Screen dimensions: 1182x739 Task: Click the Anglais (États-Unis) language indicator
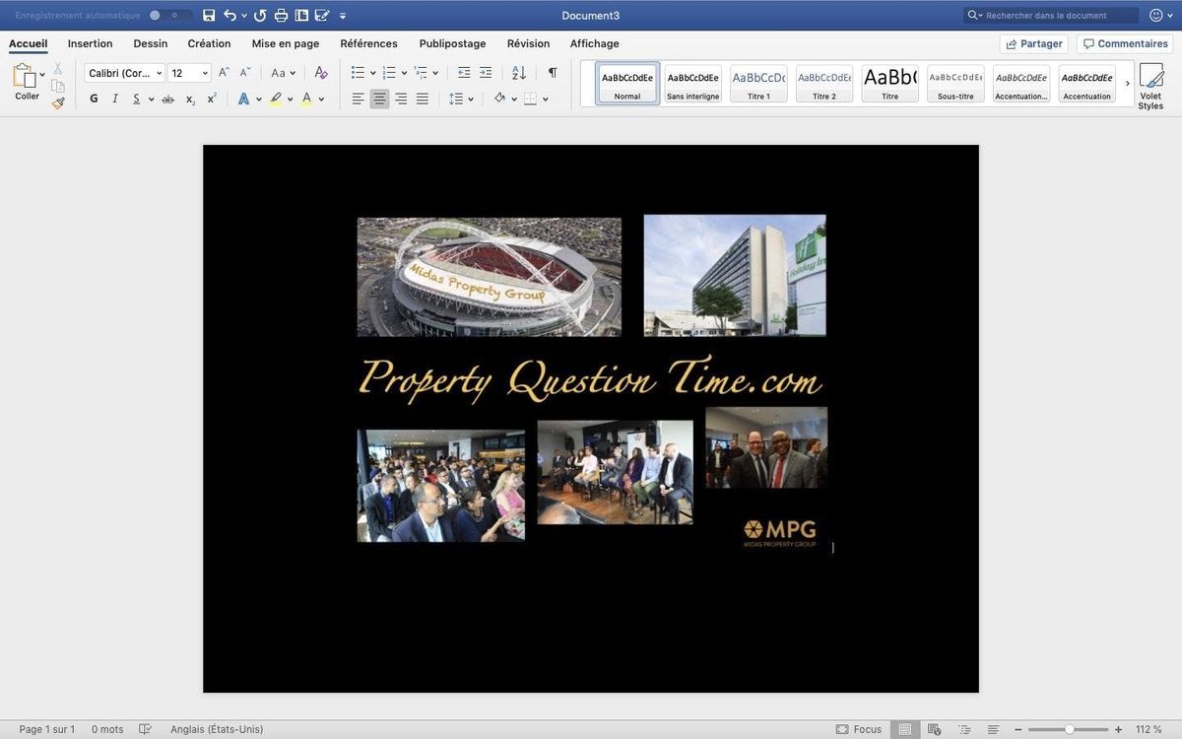tap(217, 729)
